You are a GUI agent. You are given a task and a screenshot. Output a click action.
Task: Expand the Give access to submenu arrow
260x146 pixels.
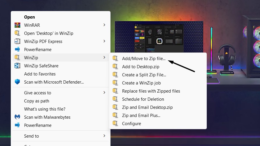tap(104, 93)
